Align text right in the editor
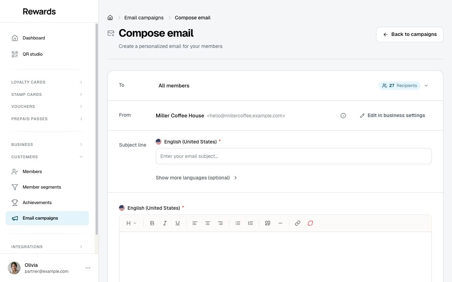Screen dimensions: 452x282 coord(220,223)
